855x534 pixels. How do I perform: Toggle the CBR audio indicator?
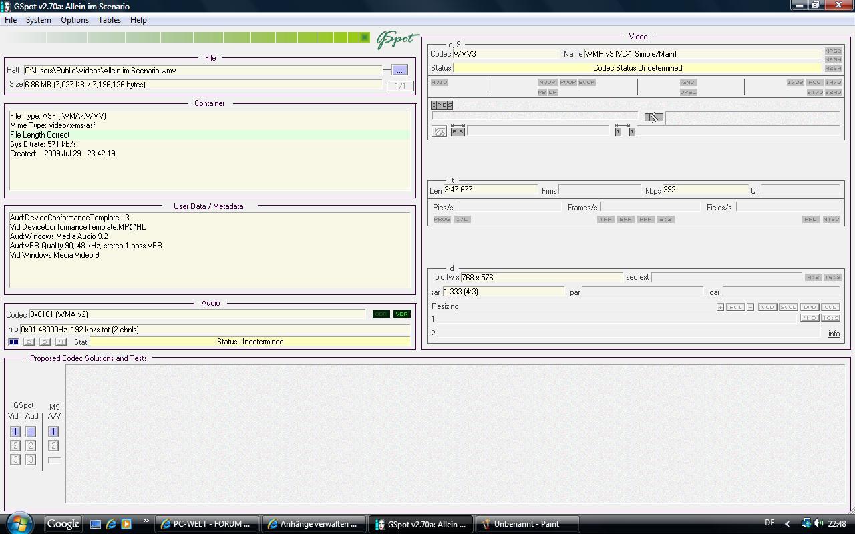point(381,314)
